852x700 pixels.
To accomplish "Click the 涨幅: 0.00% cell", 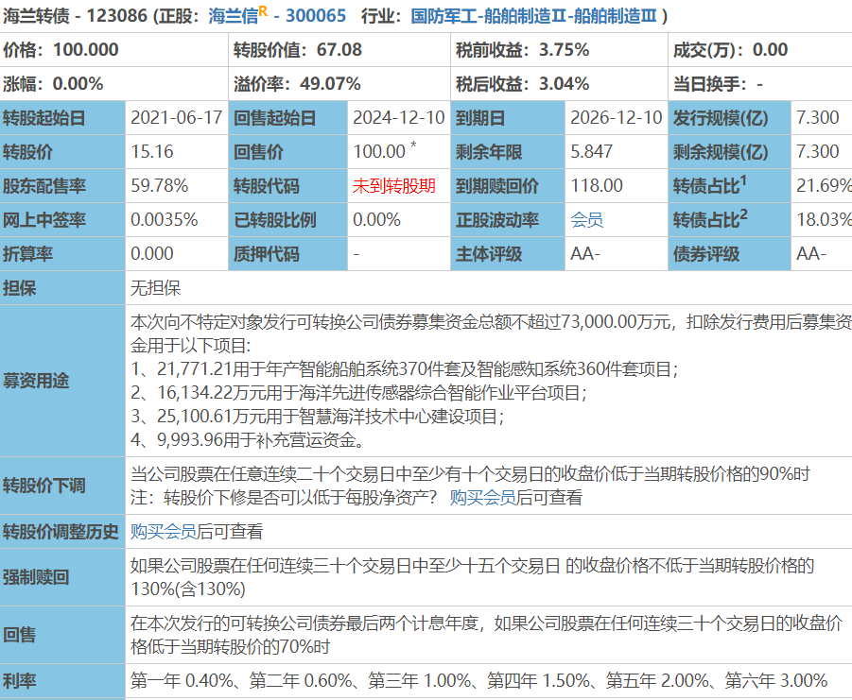I will pos(114,84).
